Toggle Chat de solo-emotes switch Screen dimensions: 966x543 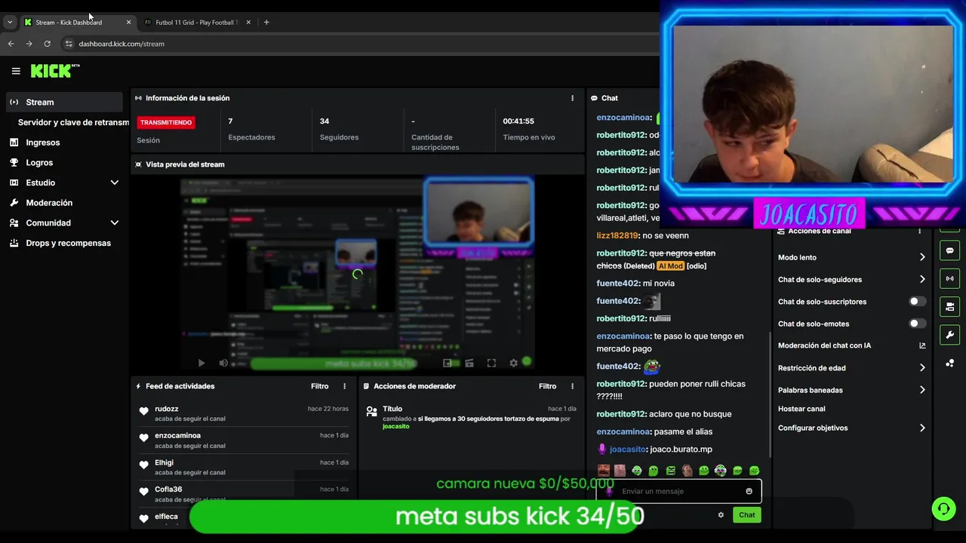point(917,324)
